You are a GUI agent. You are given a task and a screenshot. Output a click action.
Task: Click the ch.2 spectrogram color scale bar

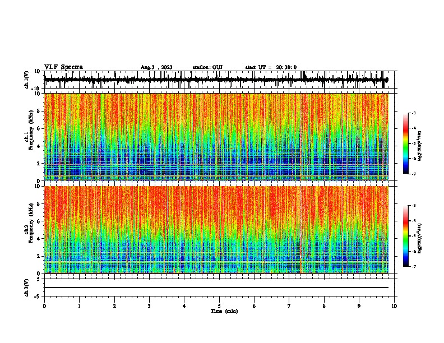406,236
